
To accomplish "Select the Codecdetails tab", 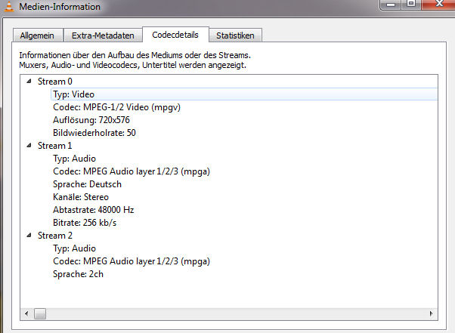I will pyautogui.click(x=175, y=35).
